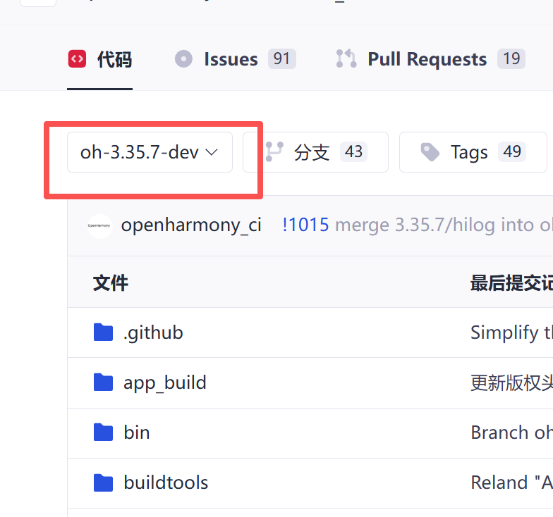Open the bin row's Branch commit message
The image size is (553, 517).
pos(512,432)
